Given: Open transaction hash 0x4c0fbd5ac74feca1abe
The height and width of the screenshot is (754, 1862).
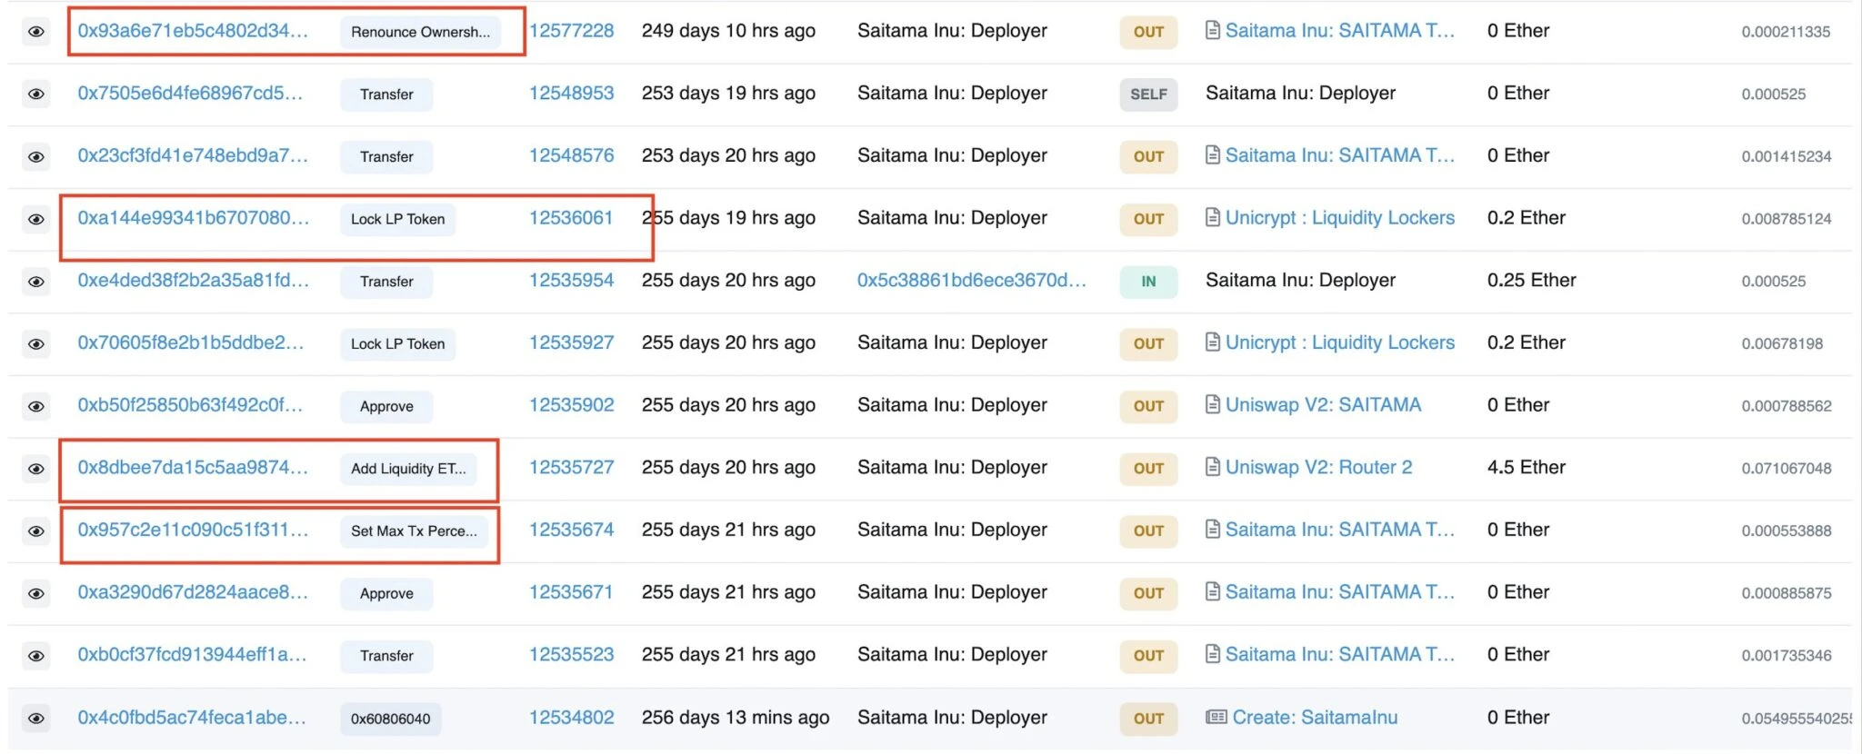Looking at the screenshot, I should pos(192,718).
